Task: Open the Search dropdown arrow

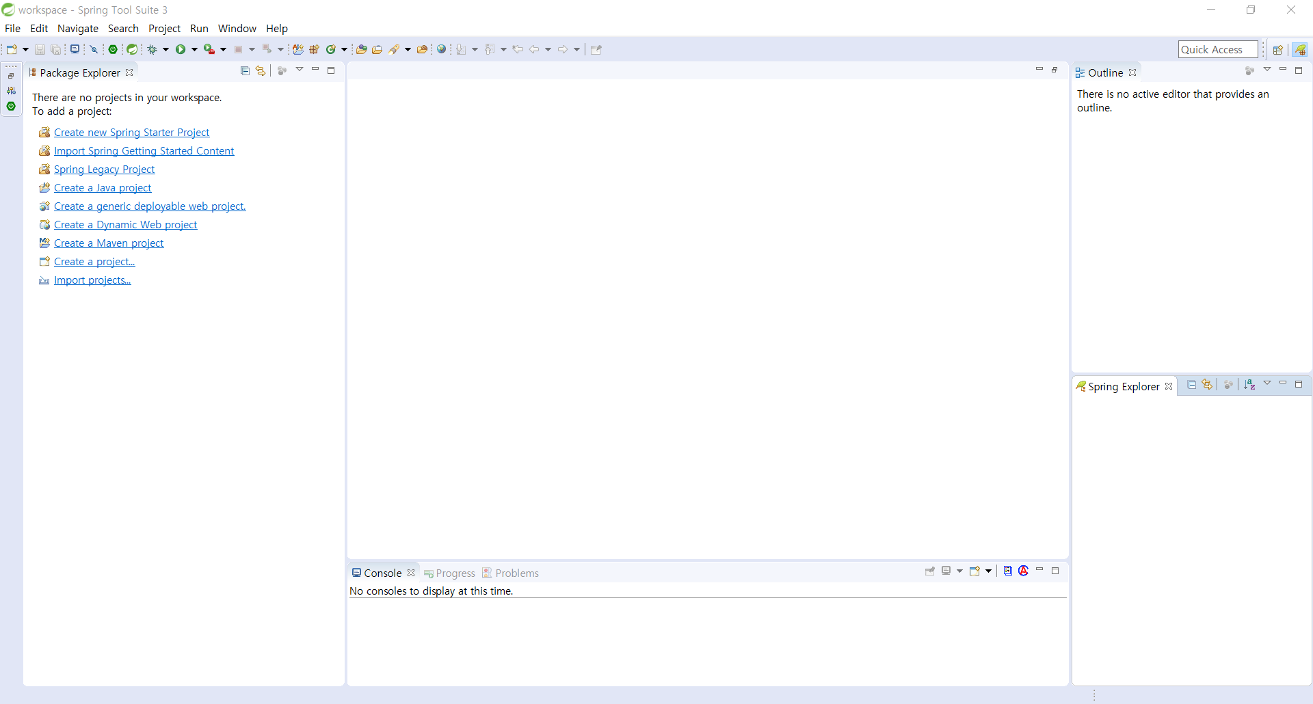Action: [x=408, y=49]
